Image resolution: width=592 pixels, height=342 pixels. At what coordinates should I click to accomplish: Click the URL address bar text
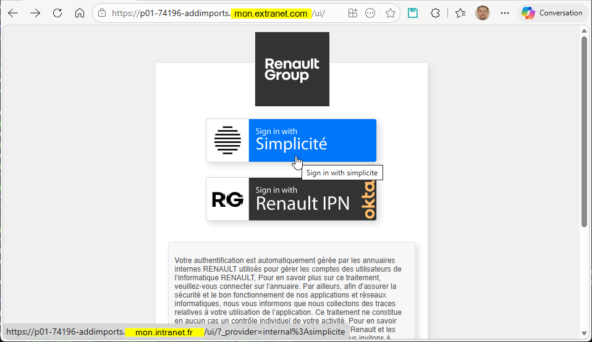pyautogui.click(x=218, y=14)
